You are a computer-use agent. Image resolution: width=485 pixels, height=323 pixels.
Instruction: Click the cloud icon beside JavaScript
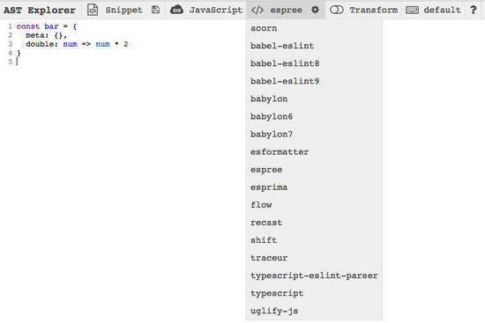click(x=176, y=10)
